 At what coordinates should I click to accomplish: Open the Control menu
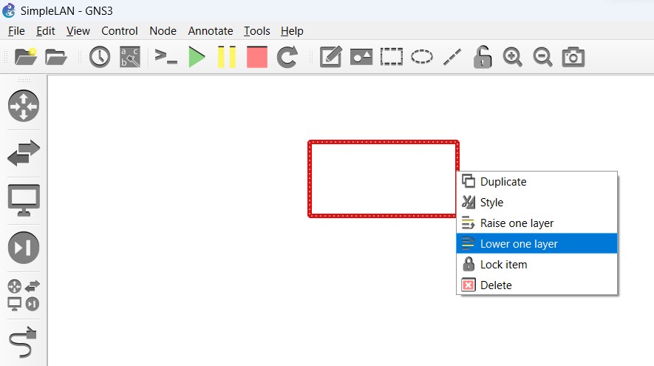click(119, 31)
